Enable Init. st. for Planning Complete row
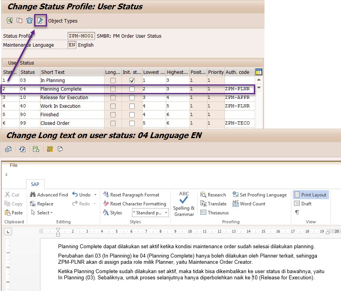Screen dimensions: 341x291 [x=132, y=89]
